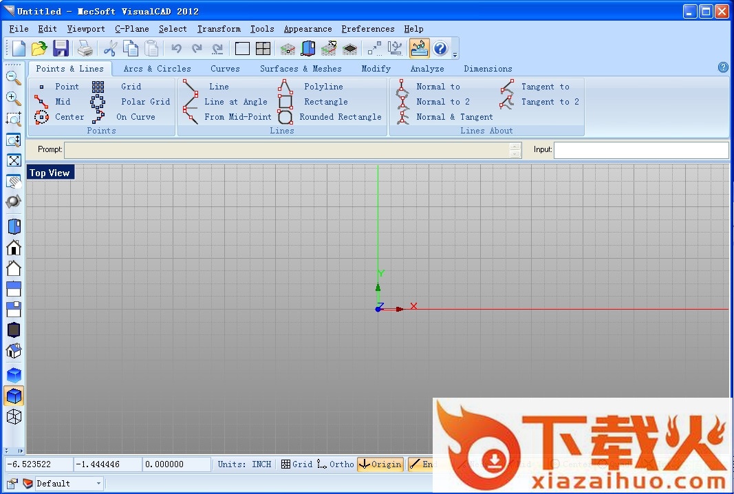Switch to four viewport layout icon
Image resolution: width=734 pixels, height=494 pixels.
pos(263,48)
